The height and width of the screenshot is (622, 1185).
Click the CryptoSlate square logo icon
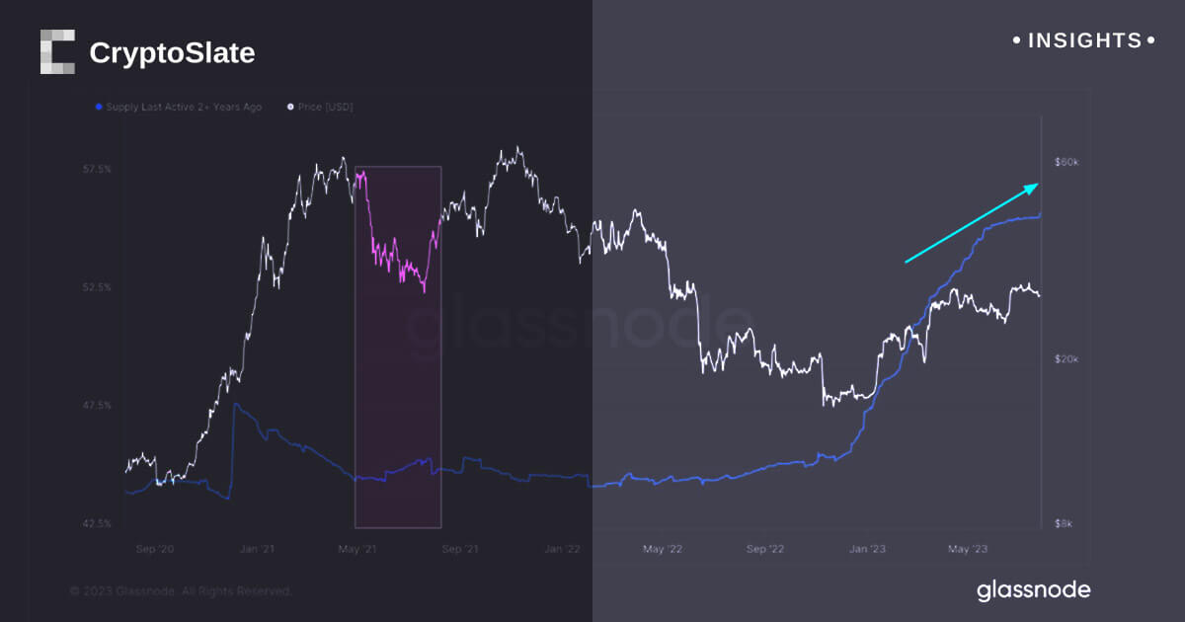pos(57,52)
